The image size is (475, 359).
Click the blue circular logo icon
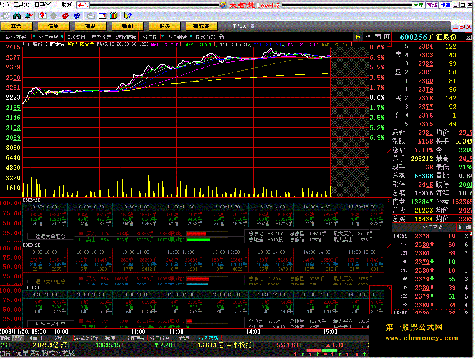coord(77,15)
